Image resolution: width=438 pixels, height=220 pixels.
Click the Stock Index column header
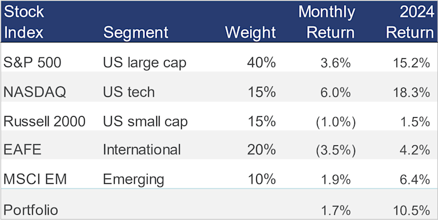24,22
